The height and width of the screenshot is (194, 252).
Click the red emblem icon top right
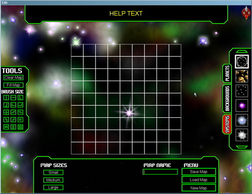246,12
